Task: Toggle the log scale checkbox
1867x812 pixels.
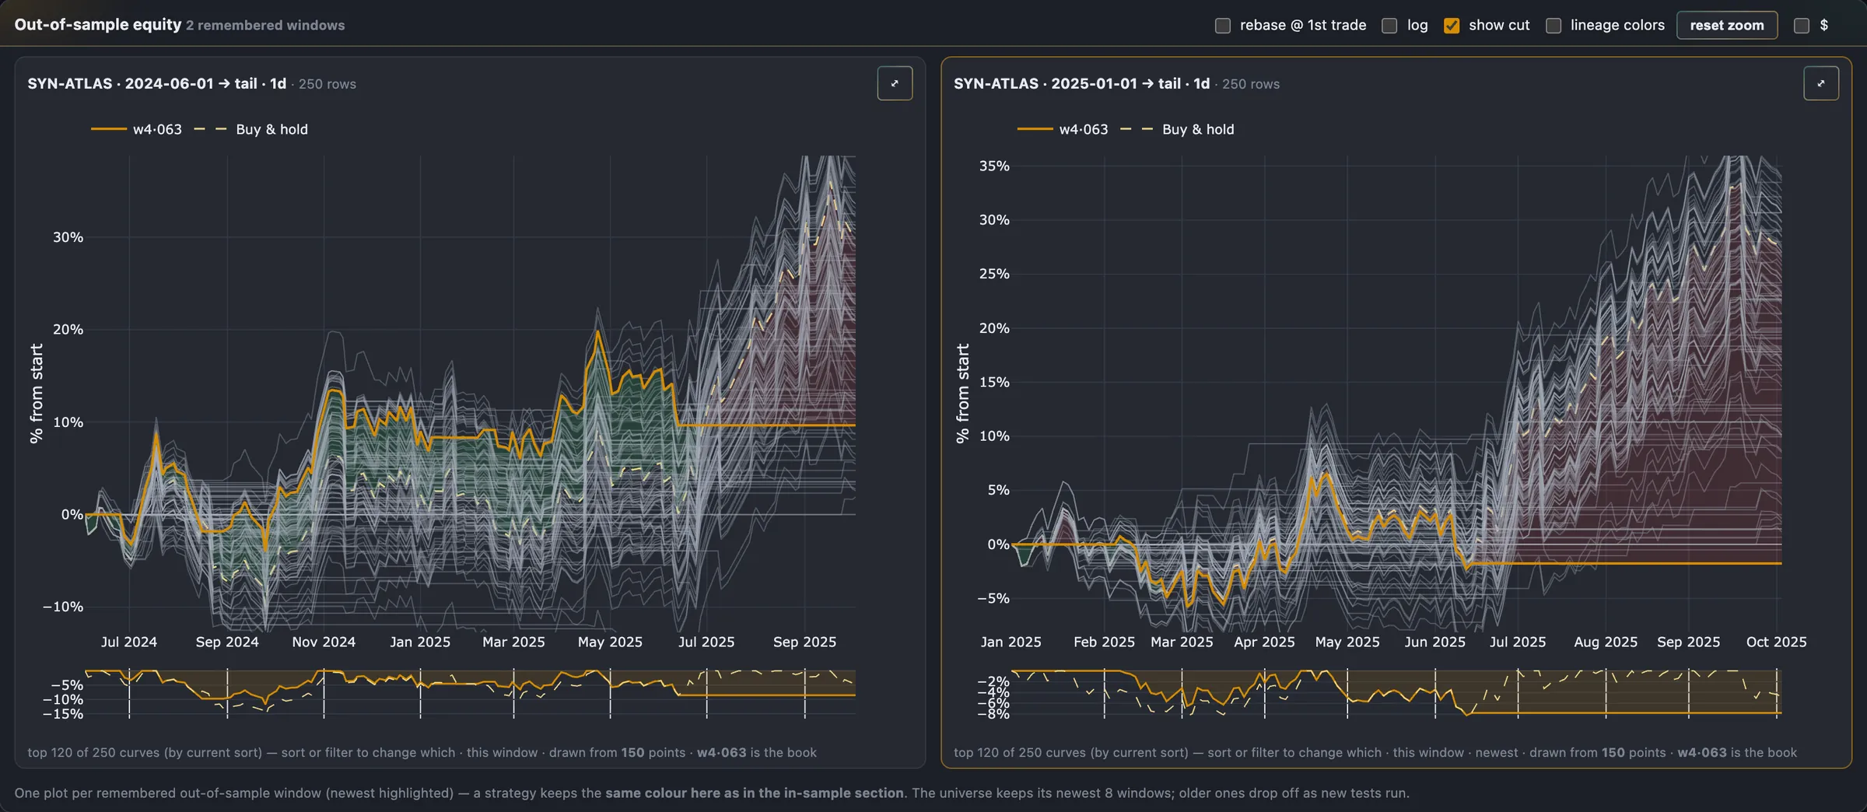Action: (x=1389, y=26)
